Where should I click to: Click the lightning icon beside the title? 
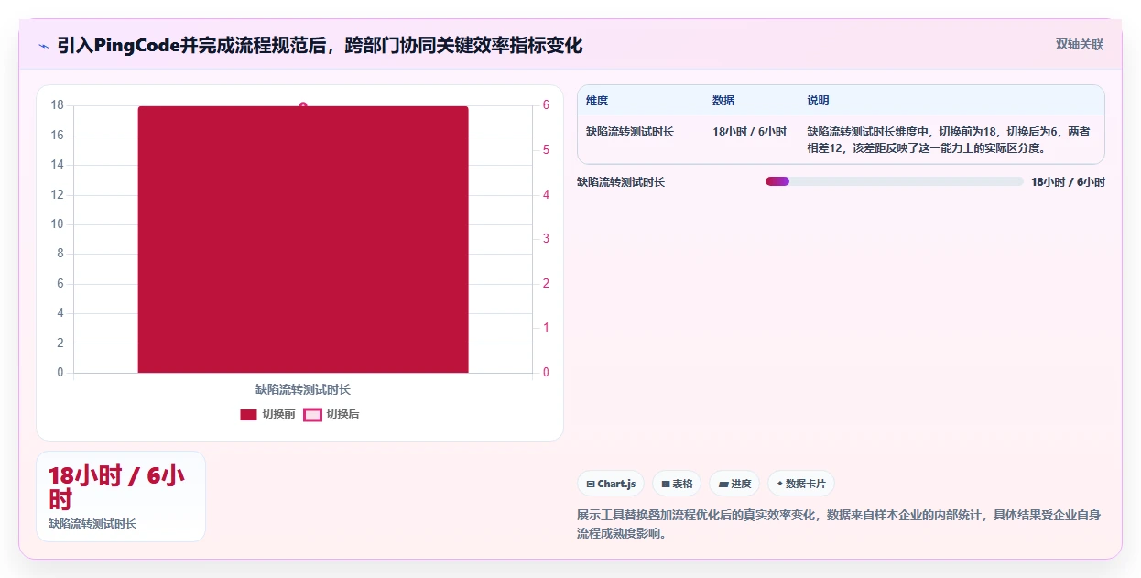(x=43, y=46)
